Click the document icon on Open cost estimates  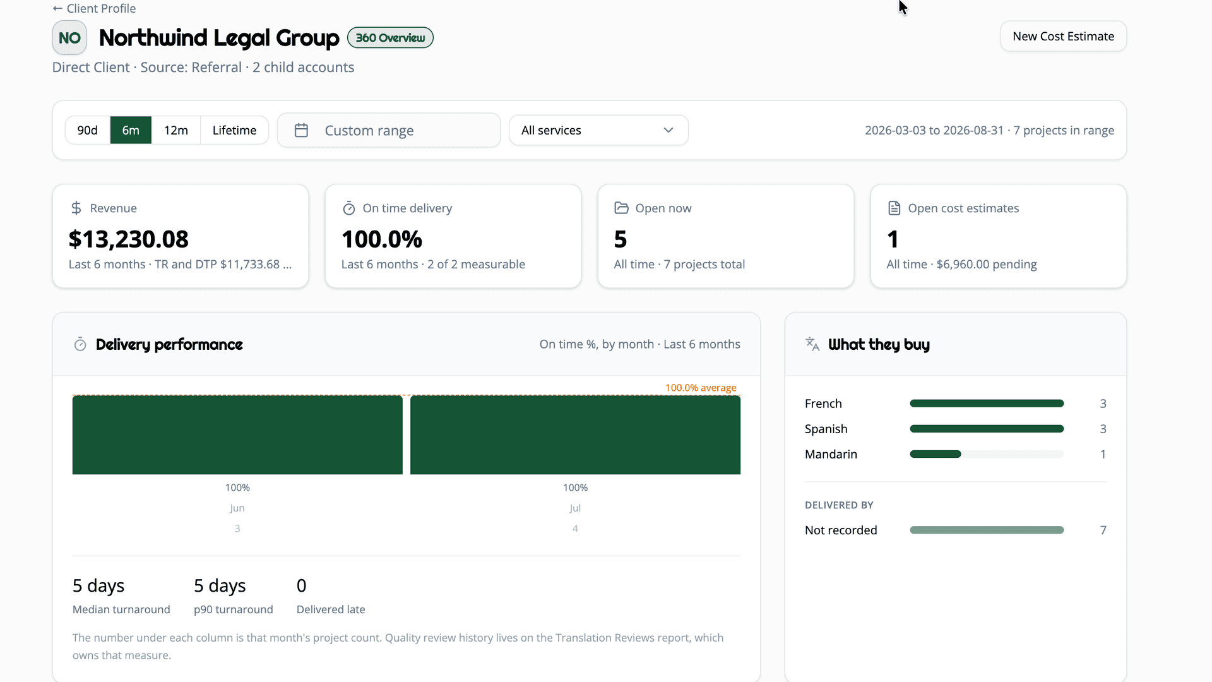pyautogui.click(x=894, y=208)
